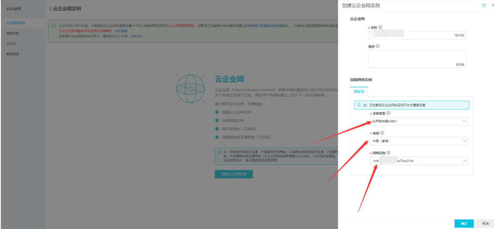Viewport: 496px width, 229px height.
Task: Open the 点击查看 link in the notice
Action: 121,31
